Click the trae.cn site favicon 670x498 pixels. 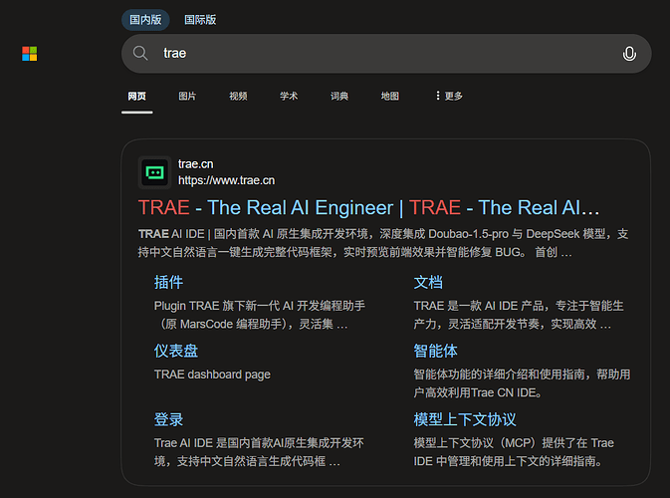[154, 172]
